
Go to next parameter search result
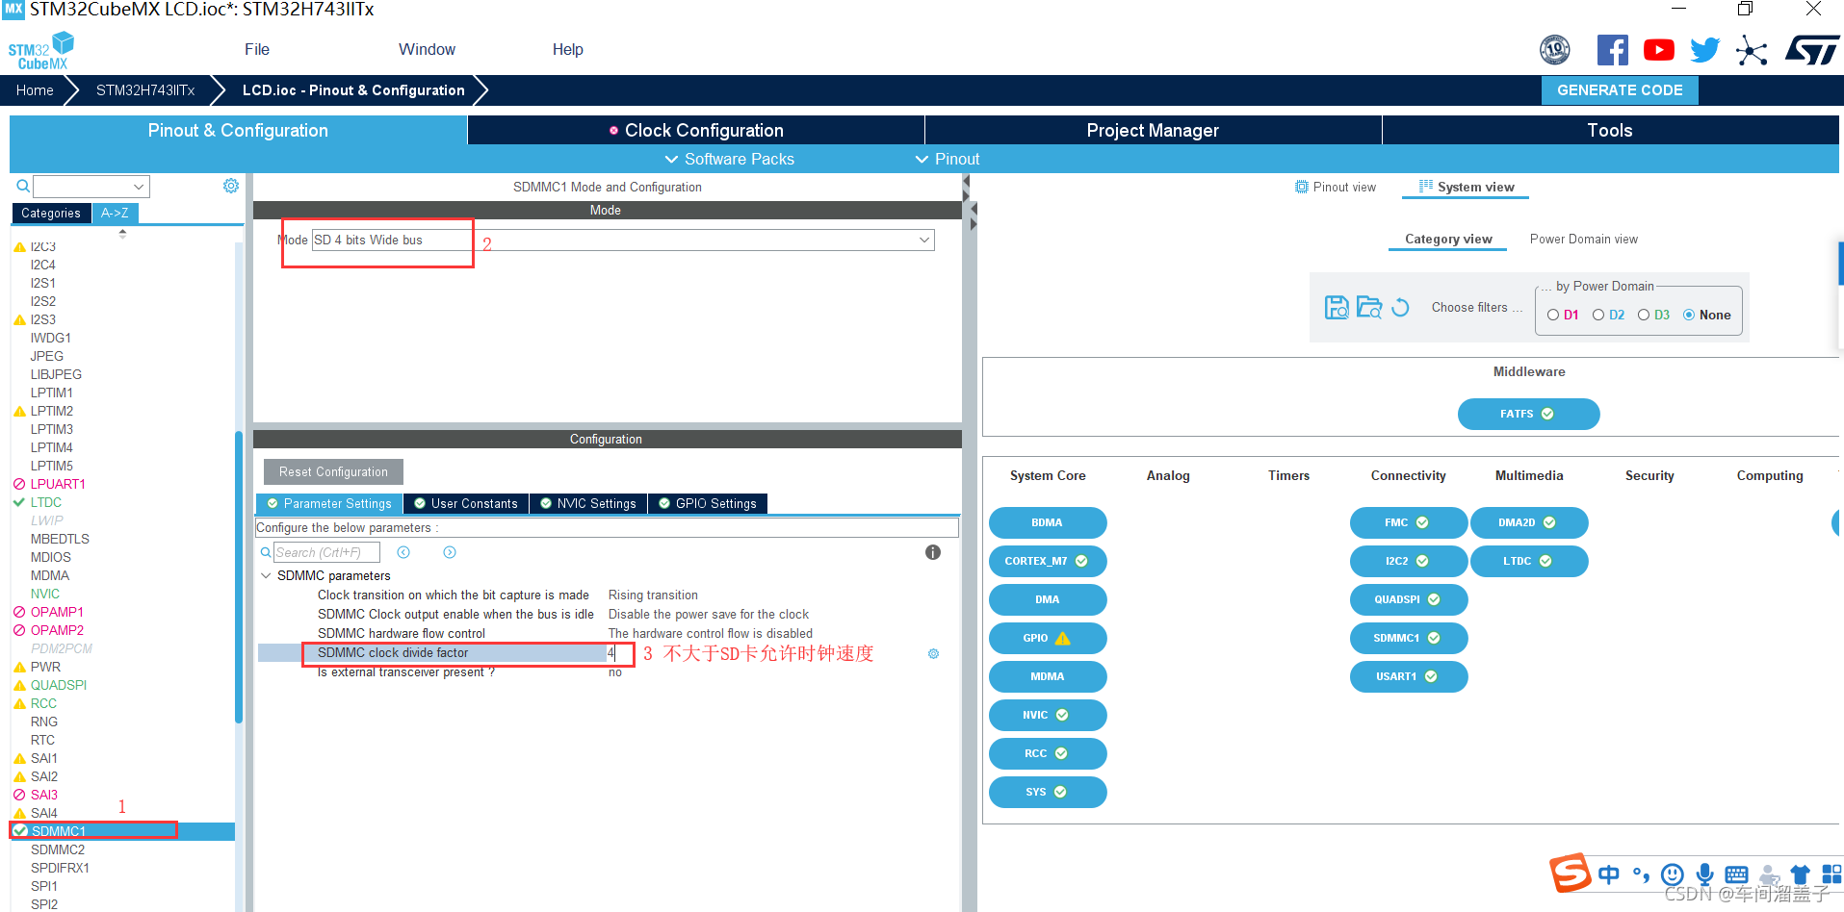tap(450, 552)
